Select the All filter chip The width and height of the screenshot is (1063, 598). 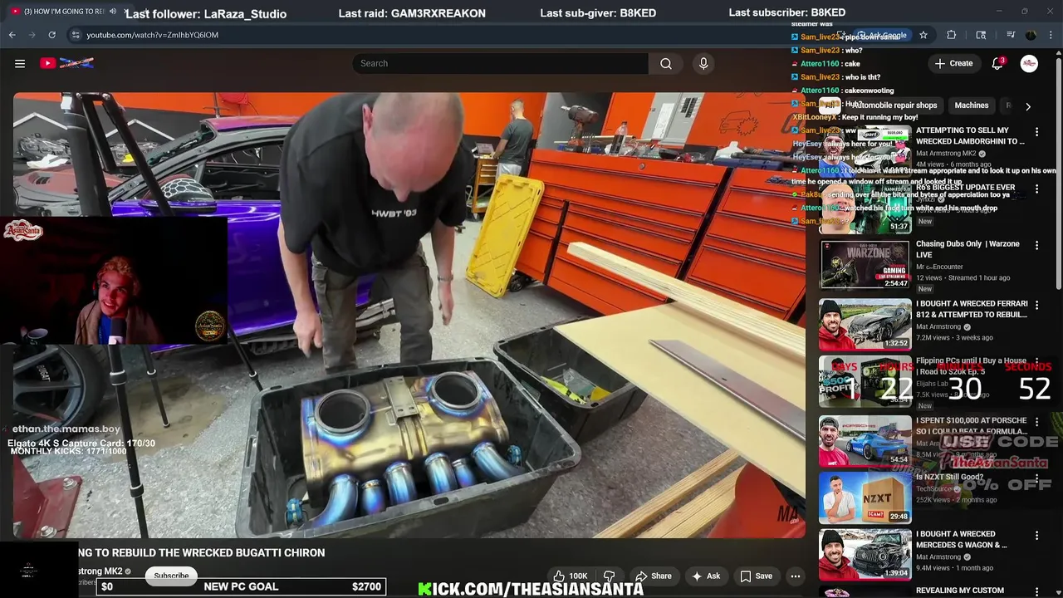(829, 105)
